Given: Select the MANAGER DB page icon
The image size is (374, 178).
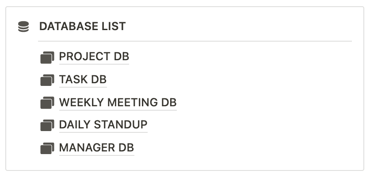Looking at the screenshot, I should tap(47, 148).
